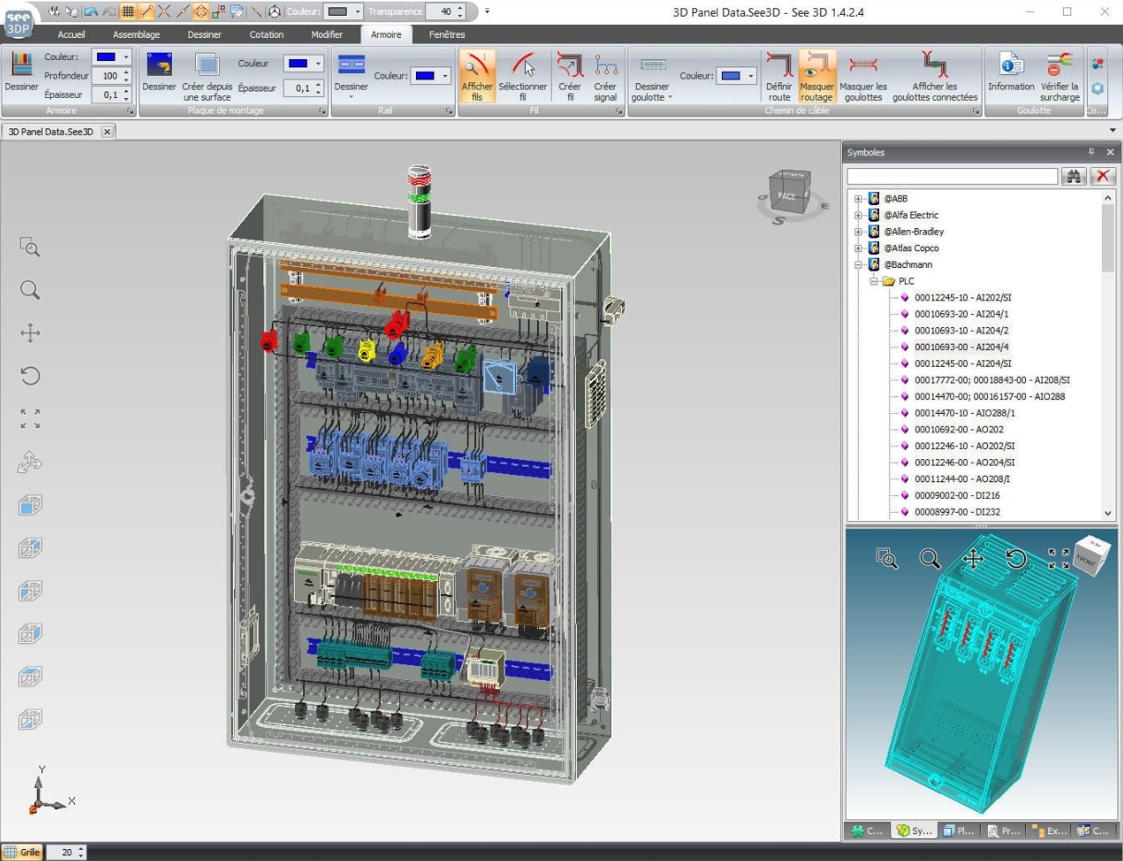Enable Grille at the bottom left

(x=23, y=852)
